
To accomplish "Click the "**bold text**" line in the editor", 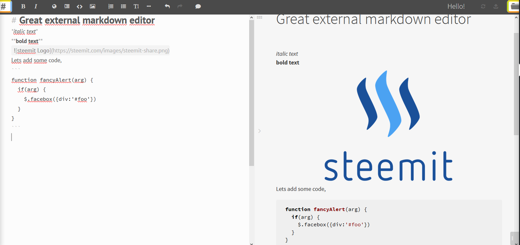I will [27, 41].
